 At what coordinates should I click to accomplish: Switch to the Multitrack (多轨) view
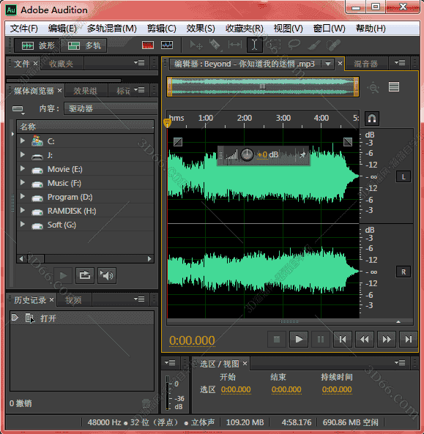coord(83,45)
